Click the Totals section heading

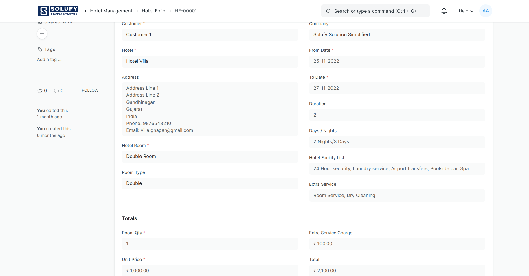(129, 218)
